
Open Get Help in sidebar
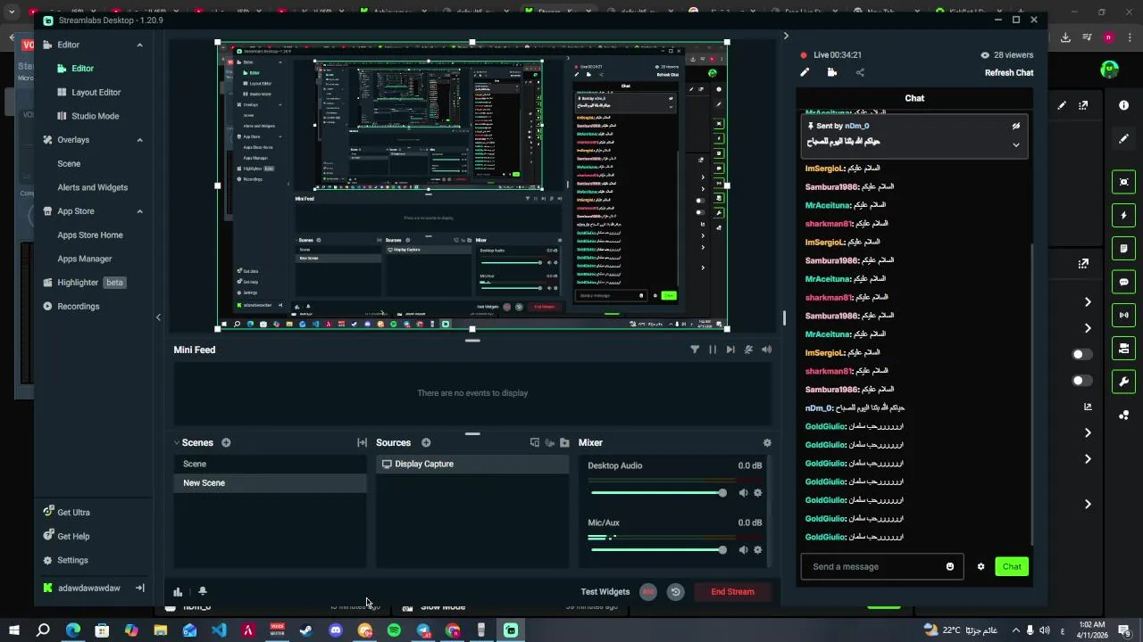pyautogui.click(x=67, y=536)
